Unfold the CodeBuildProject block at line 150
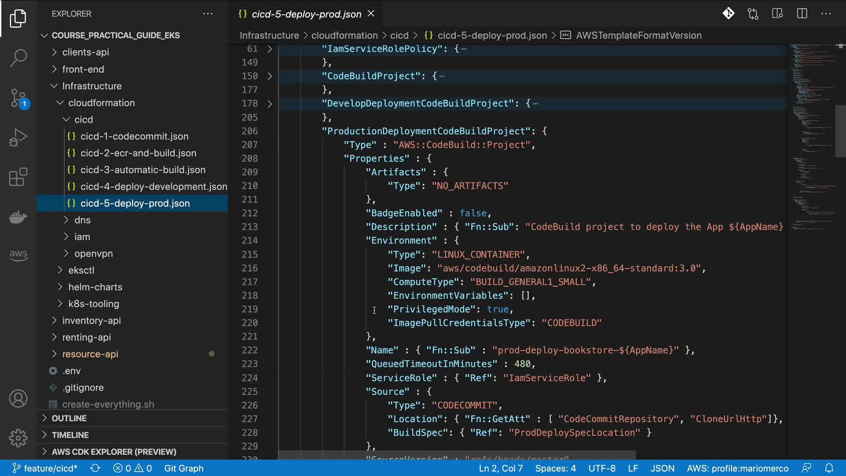The image size is (846, 476). (270, 76)
